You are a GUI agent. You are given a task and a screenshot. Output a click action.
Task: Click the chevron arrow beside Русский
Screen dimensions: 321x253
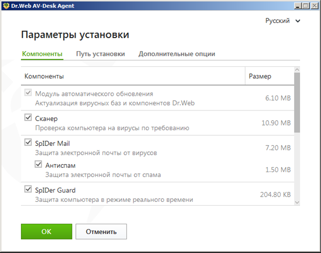point(298,21)
